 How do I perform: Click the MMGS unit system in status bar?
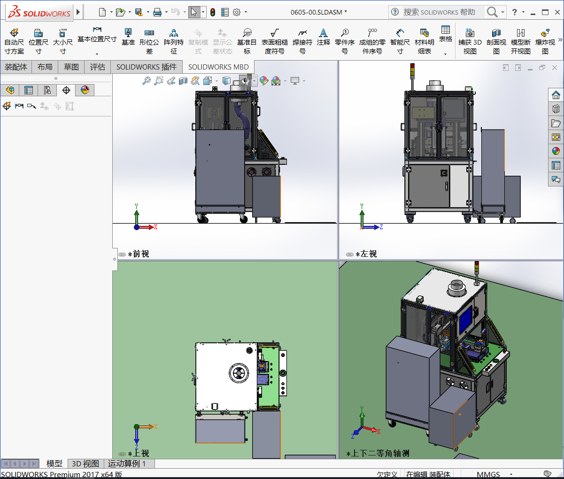click(488, 474)
